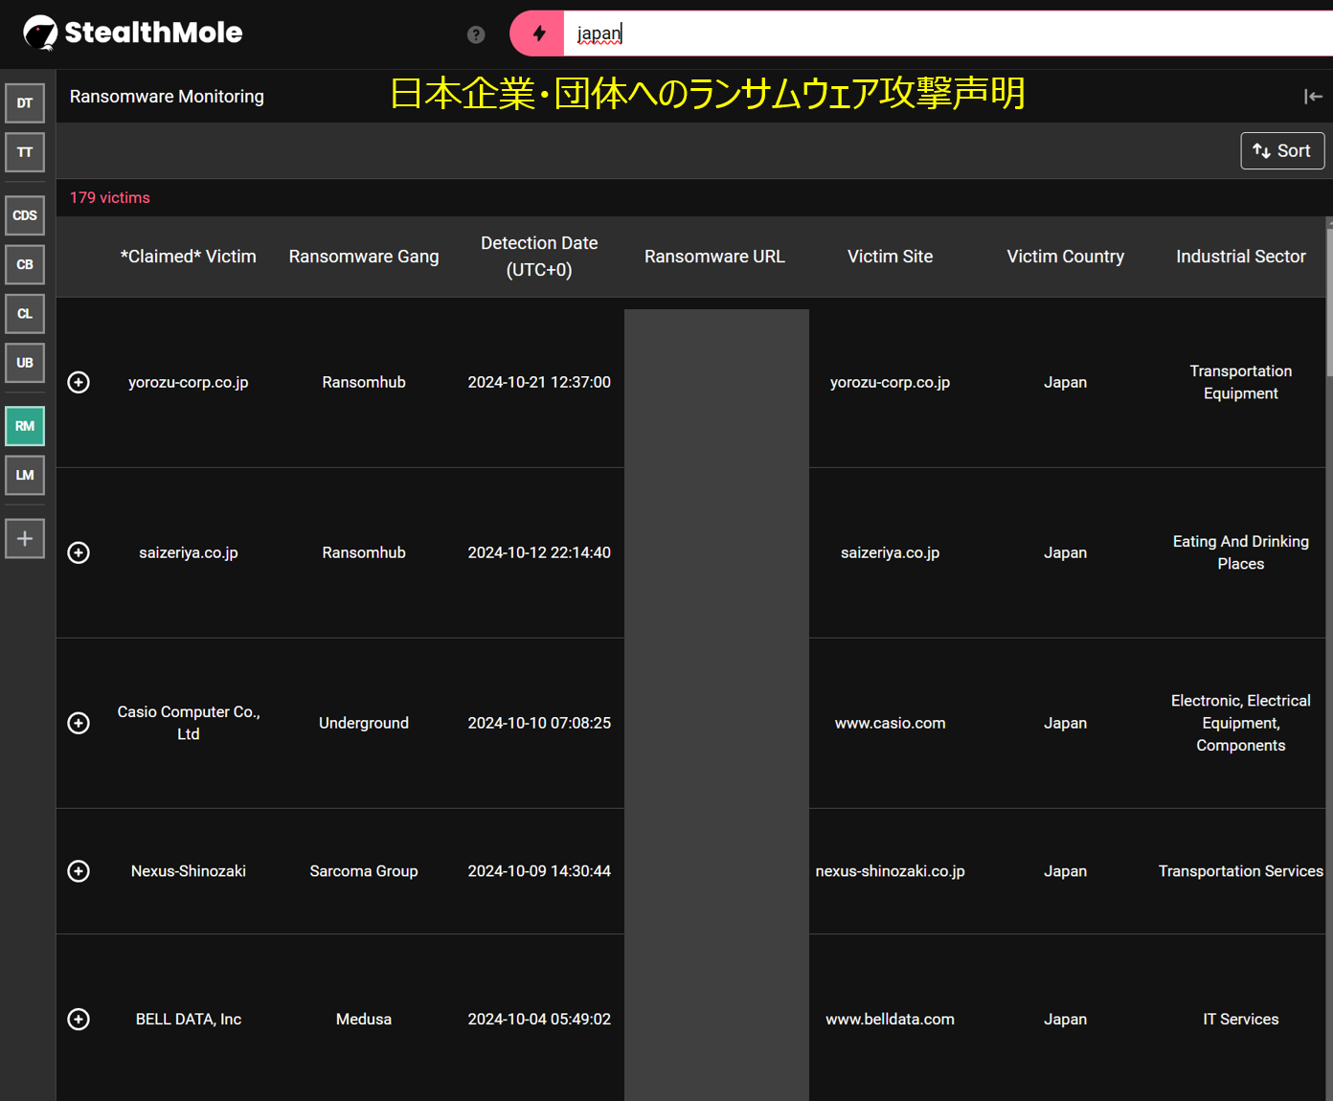Expand the Casio Computer Co., Ltd row
This screenshot has width=1333, height=1101.
[79, 723]
